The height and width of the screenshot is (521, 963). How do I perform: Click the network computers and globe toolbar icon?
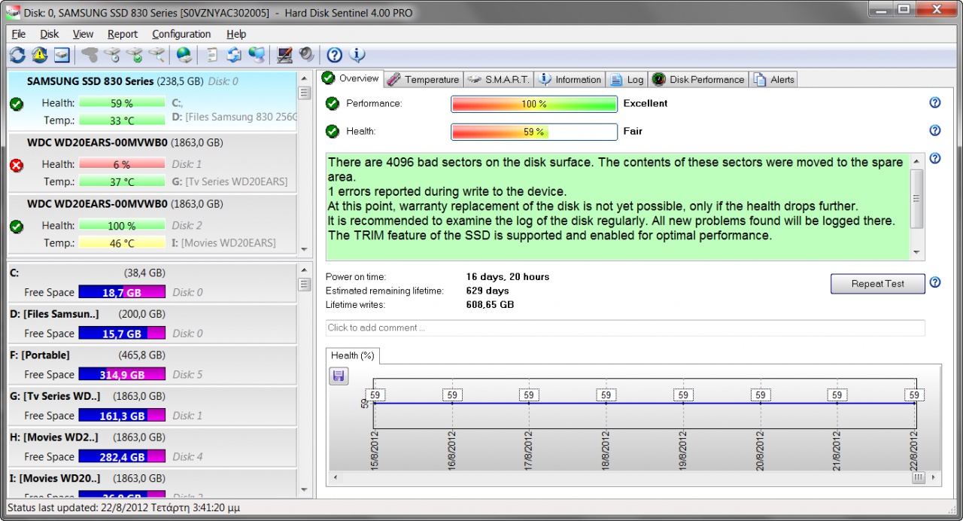(x=257, y=55)
